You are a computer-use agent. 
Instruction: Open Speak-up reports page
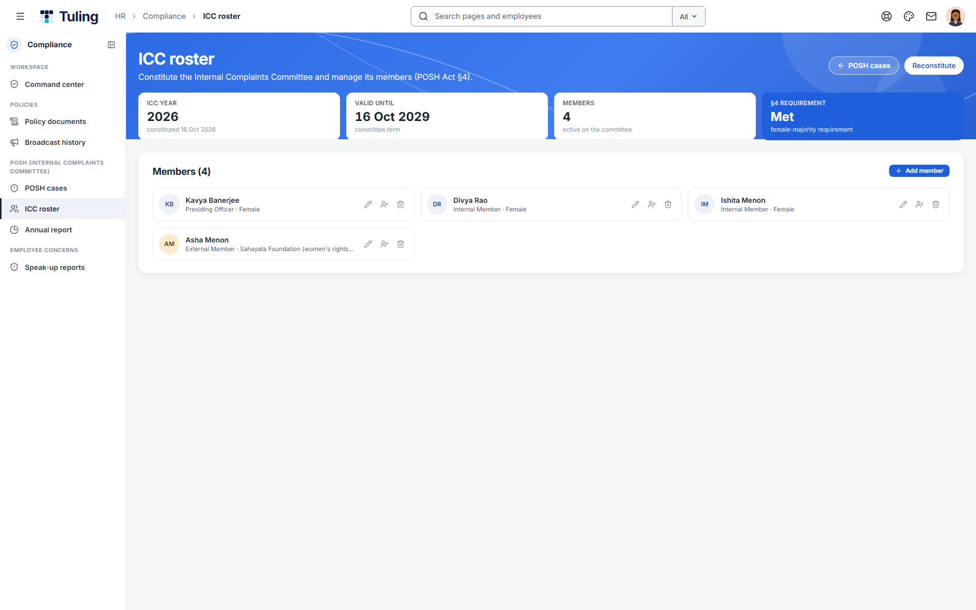(x=63, y=267)
